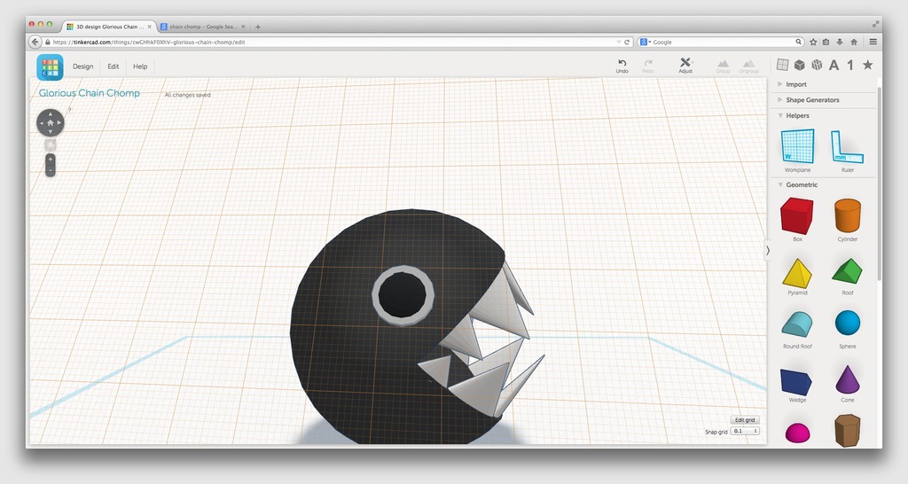The height and width of the screenshot is (484, 908).
Task: Click the Redo button
Action: click(x=648, y=66)
